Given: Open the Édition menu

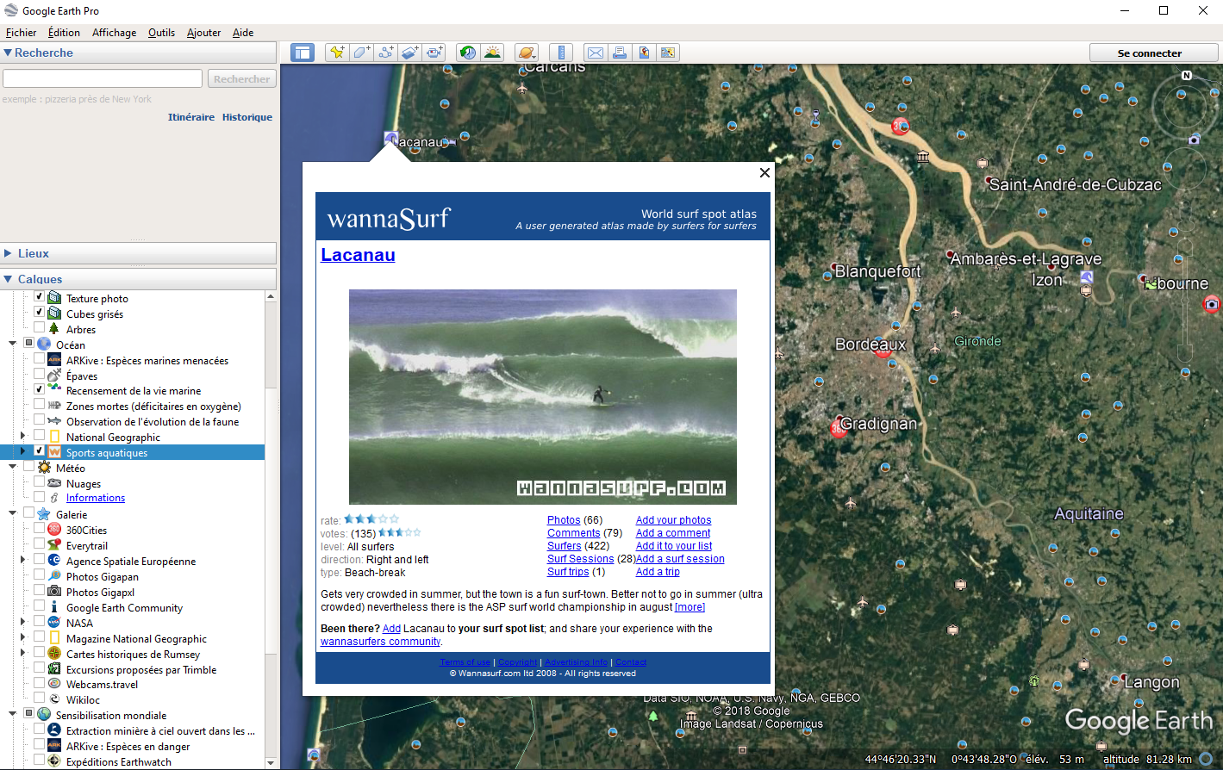Looking at the screenshot, I should tap(64, 33).
